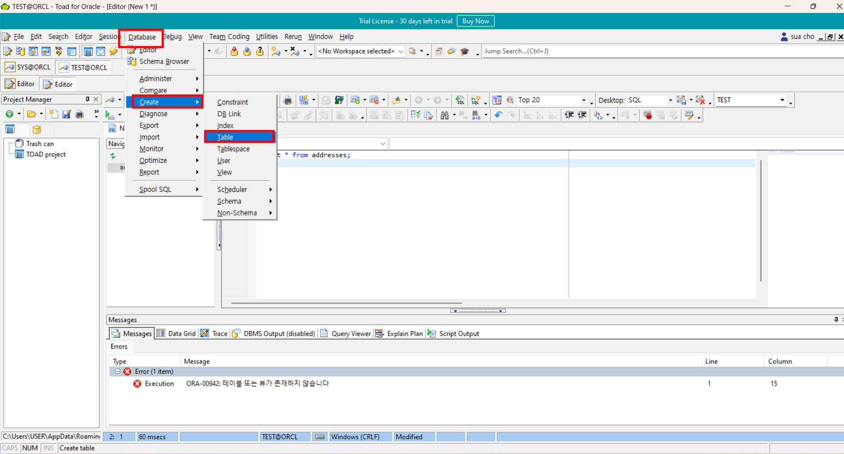Click the execute SQL icon in the editor toolbar
The width and height of the screenshot is (844, 454).
(109, 115)
